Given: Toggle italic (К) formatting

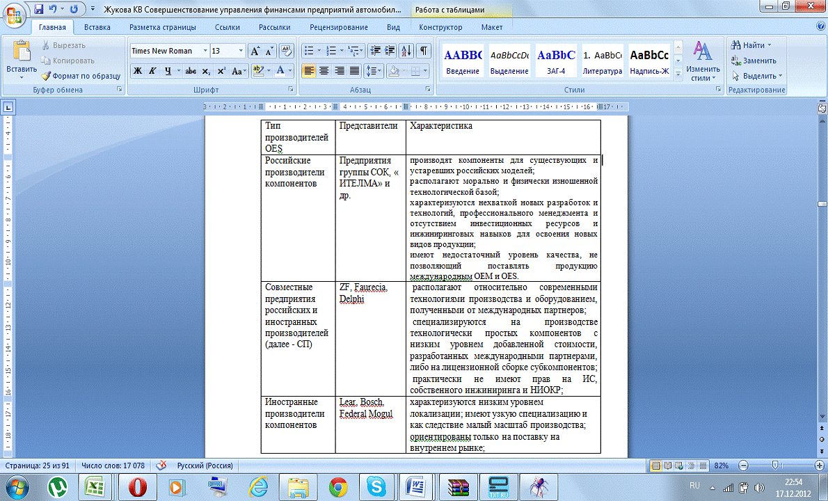Looking at the screenshot, I should coord(152,71).
